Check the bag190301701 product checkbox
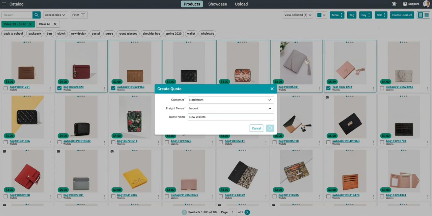The image size is (432, 216). pos(6,88)
